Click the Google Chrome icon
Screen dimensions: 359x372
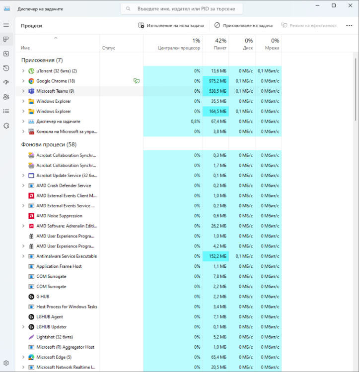tap(31, 81)
